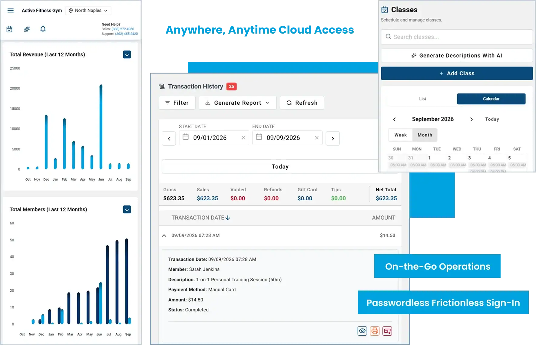Screen dimensions: 536x345
Task: Click the $14.50 amount in transaction row
Action: pyautogui.click(x=388, y=235)
